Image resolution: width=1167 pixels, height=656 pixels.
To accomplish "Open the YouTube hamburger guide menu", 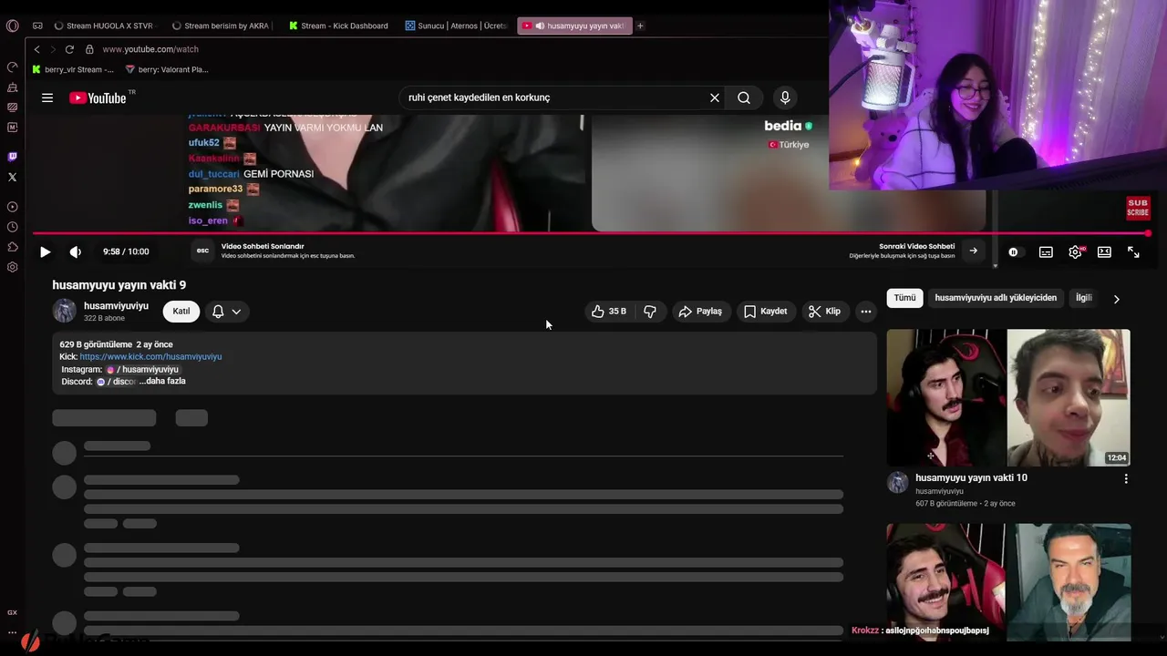I will [x=47, y=97].
